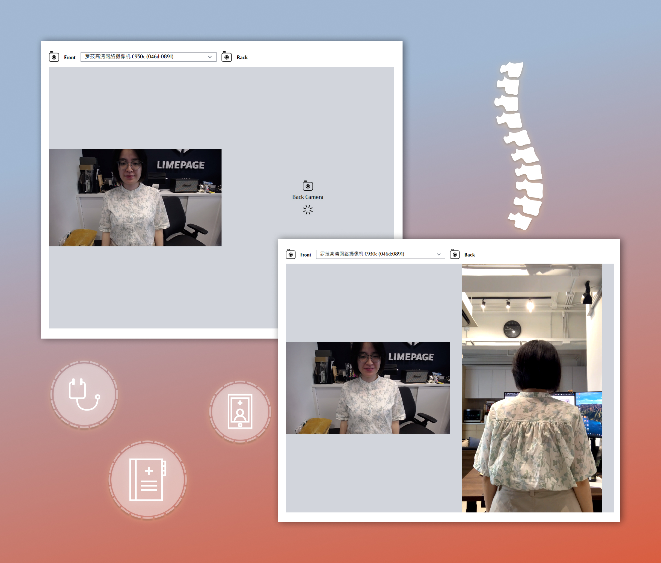
Task: Select front camera preview in upper window
Action: [x=135, y=197]
